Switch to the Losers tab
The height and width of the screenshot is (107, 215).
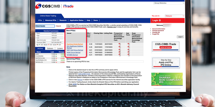[60, 49]
